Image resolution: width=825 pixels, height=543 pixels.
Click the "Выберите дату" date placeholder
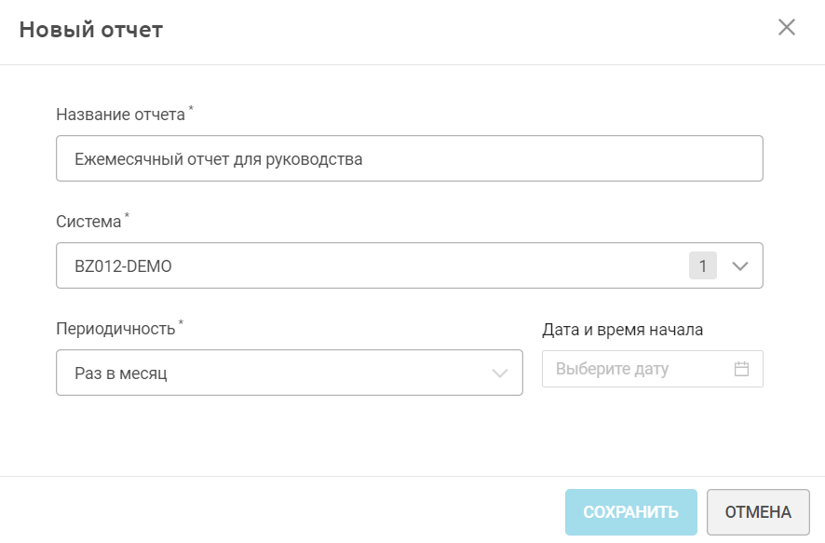612,369
